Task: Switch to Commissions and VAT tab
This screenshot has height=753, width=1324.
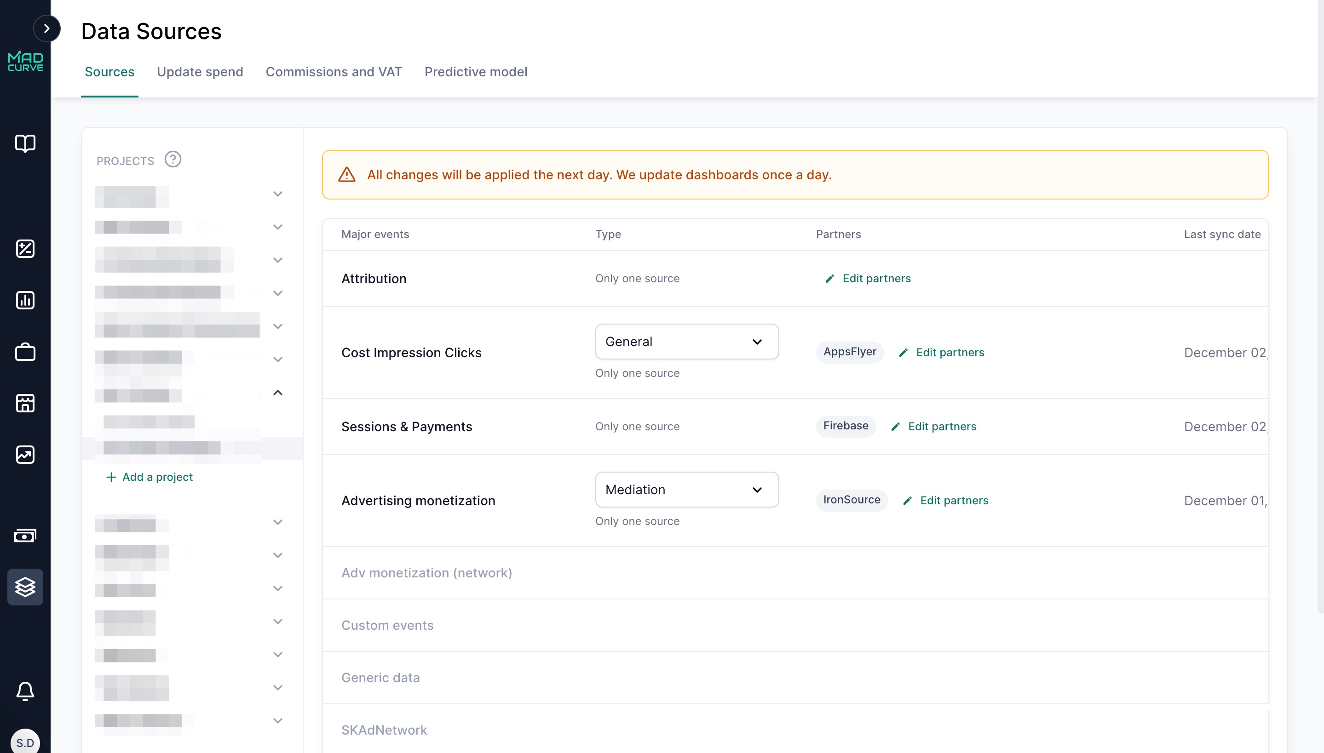Action: pyautogui.click(x=334, y=72)
